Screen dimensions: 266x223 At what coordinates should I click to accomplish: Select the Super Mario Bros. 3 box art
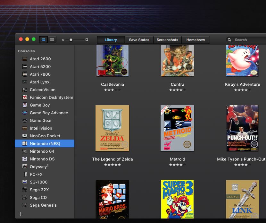[x=178, y=199]
